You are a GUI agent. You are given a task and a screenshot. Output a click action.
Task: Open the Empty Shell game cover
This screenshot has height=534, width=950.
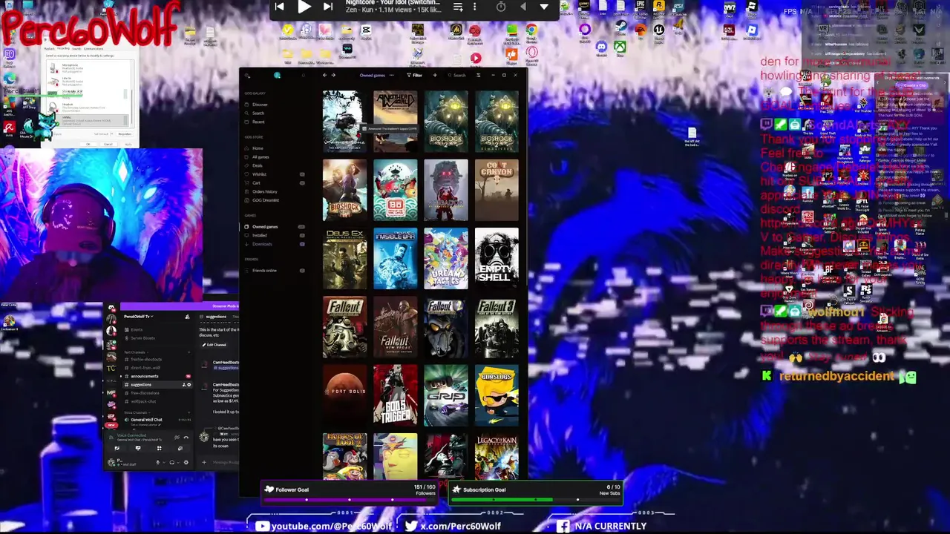tap(497, 259)
